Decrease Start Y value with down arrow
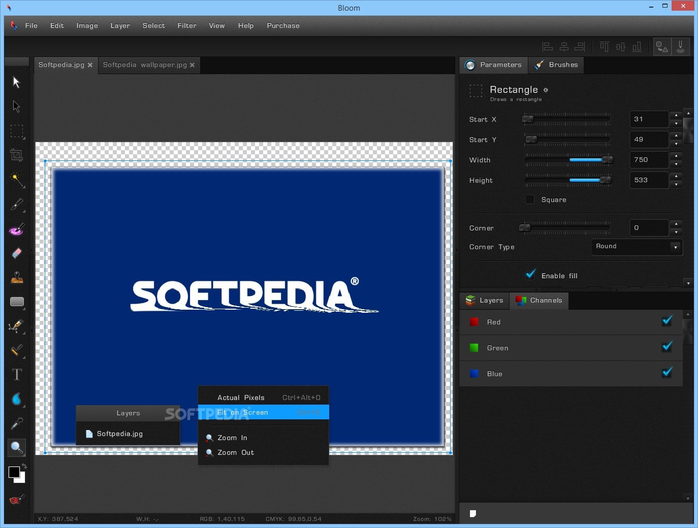 click(676, 144)
